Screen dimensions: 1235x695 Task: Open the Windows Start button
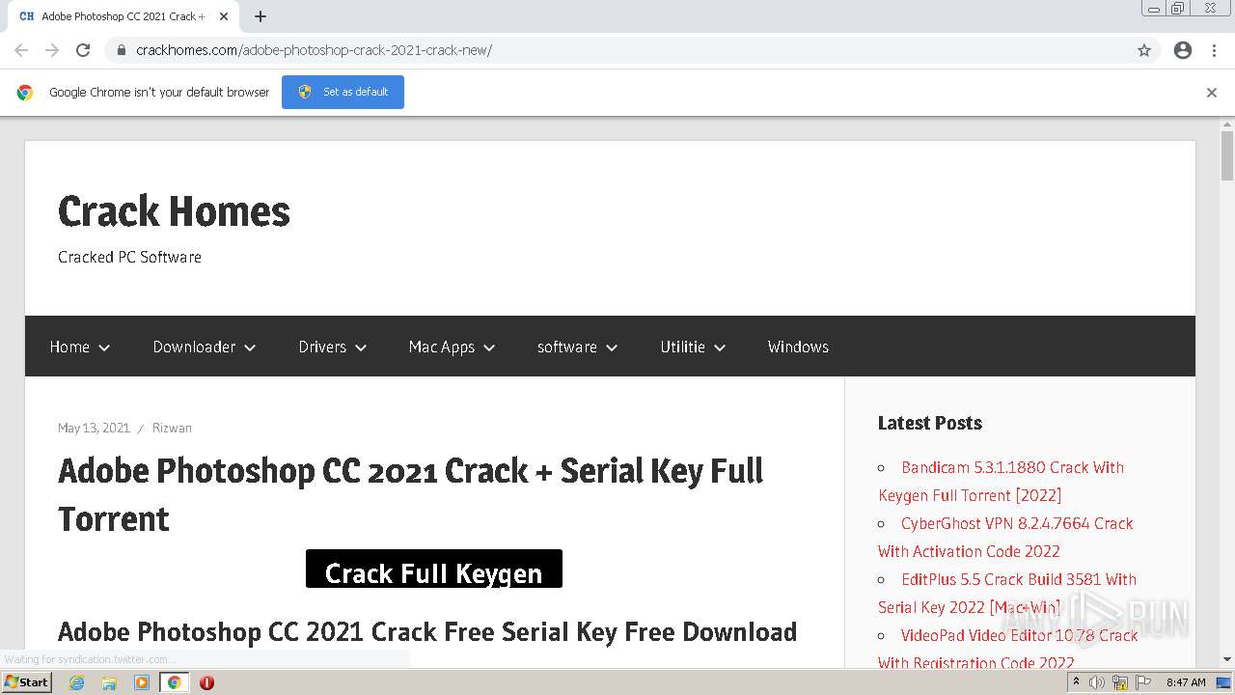[x=27, y=681]
